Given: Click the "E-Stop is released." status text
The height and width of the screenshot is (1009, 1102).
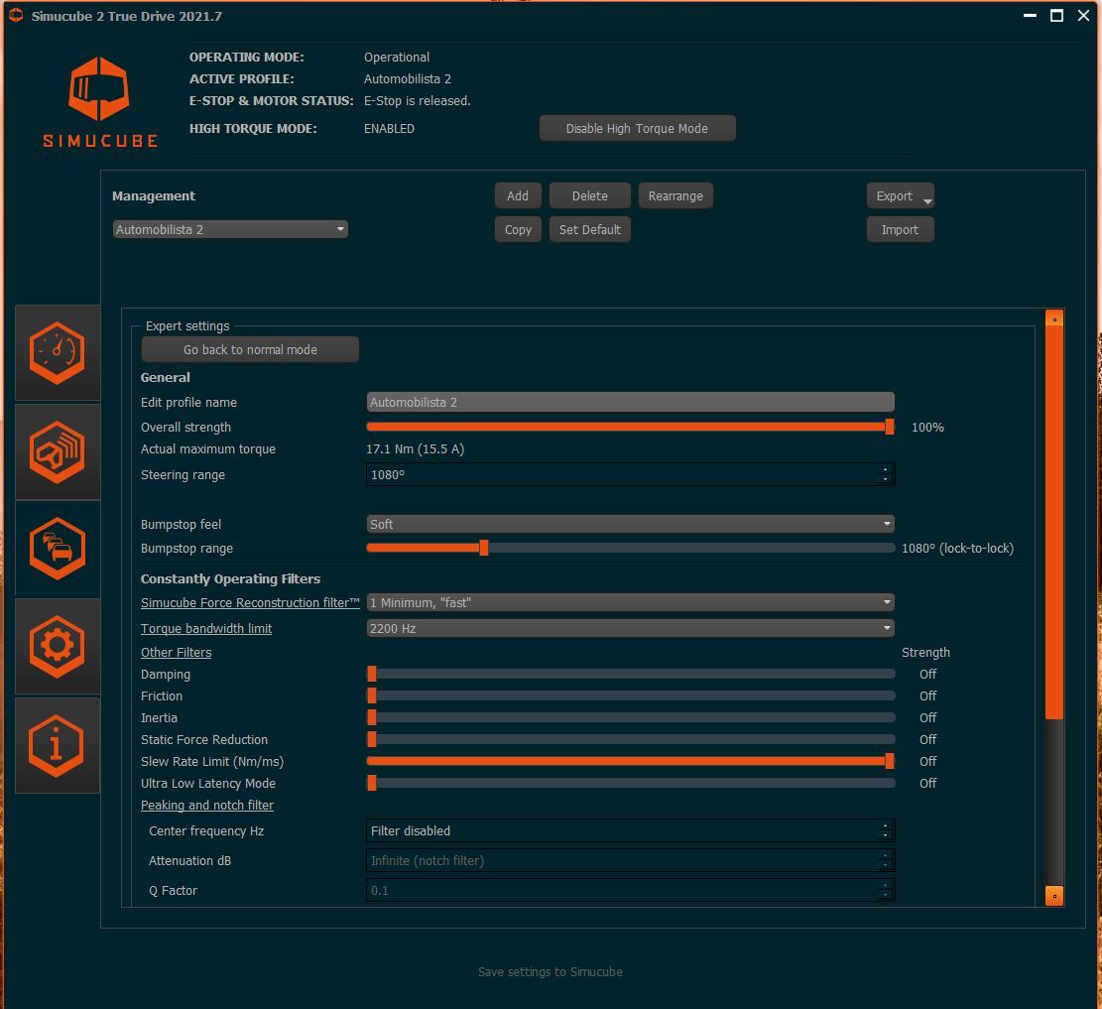Looking at the screenshot, I should click(418, 100).
